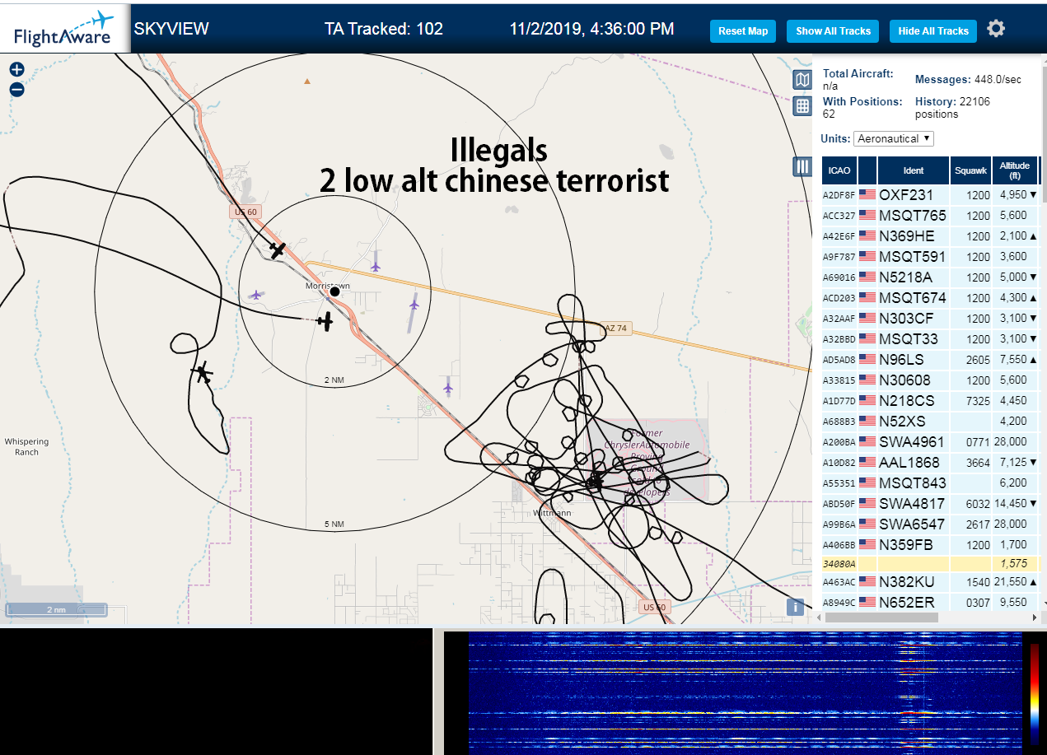Viewport: 1047px width, 755px height.
Task: Open the map layer switcher icon
Action: click(802, 80)
